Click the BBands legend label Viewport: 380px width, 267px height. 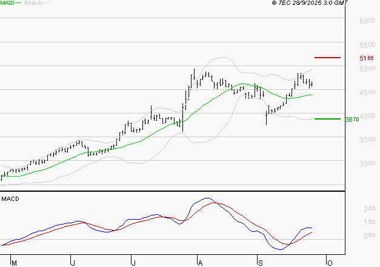point(34,2)
